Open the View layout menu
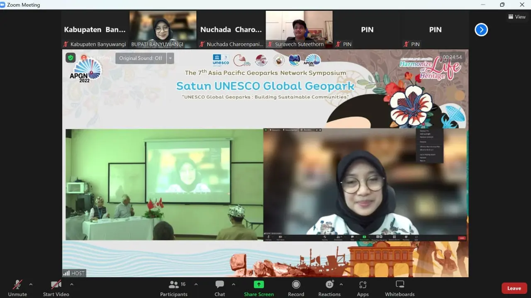This screenshot has height=298, width=531. pos(516,17)
